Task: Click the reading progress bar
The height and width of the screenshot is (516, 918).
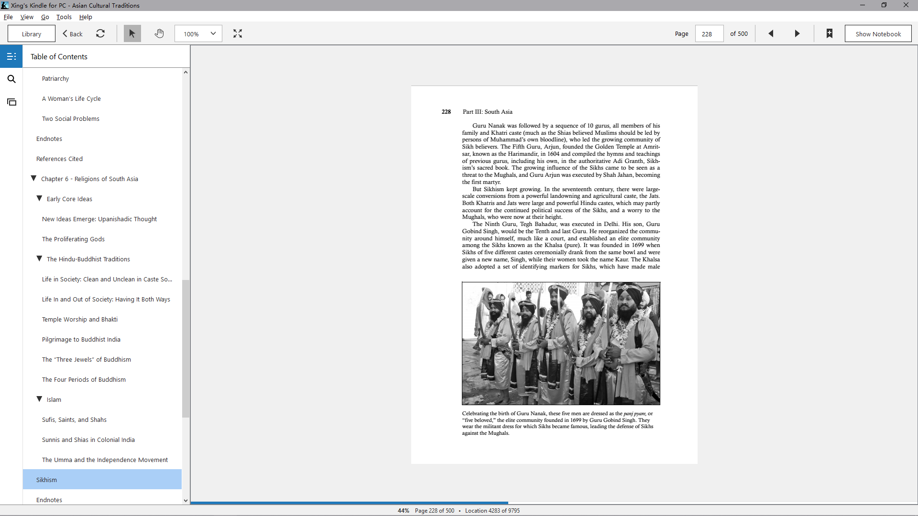Action: click(554, 503)
